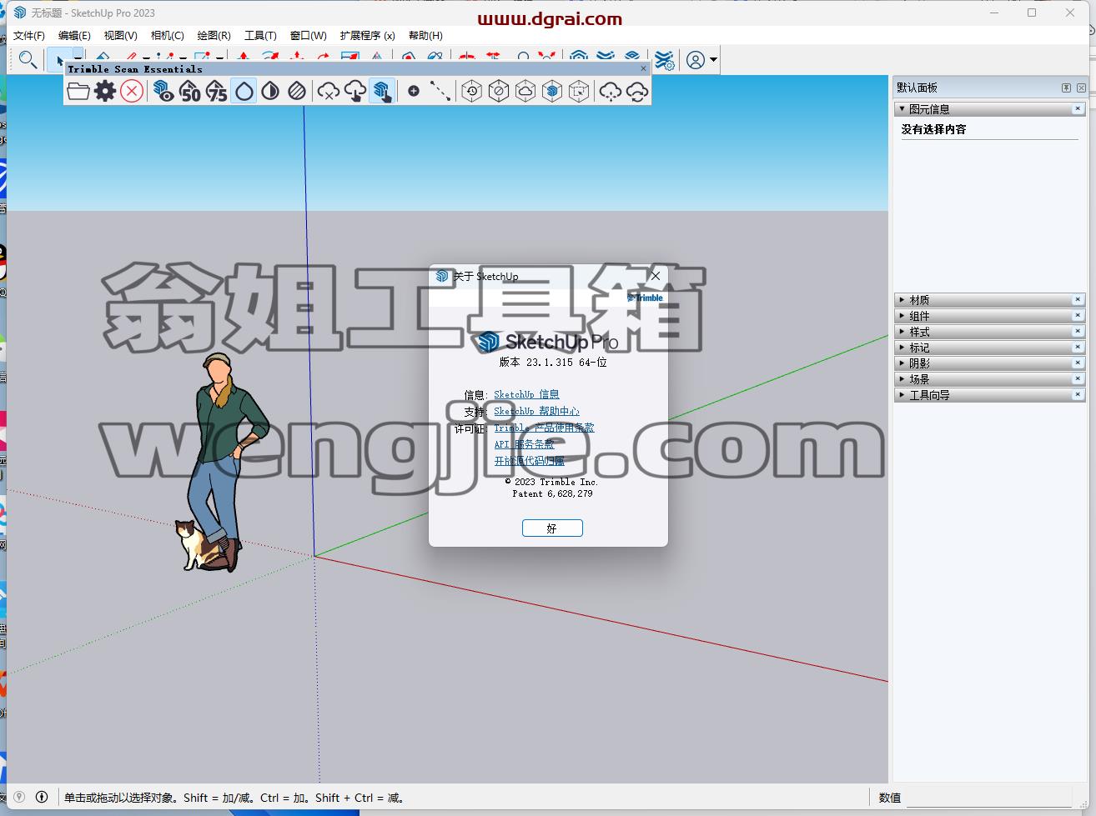Viewport: 1096px width, 816px height.
Task: Close the 材质 panel with its x
Action: click(x=1078, y=299)
